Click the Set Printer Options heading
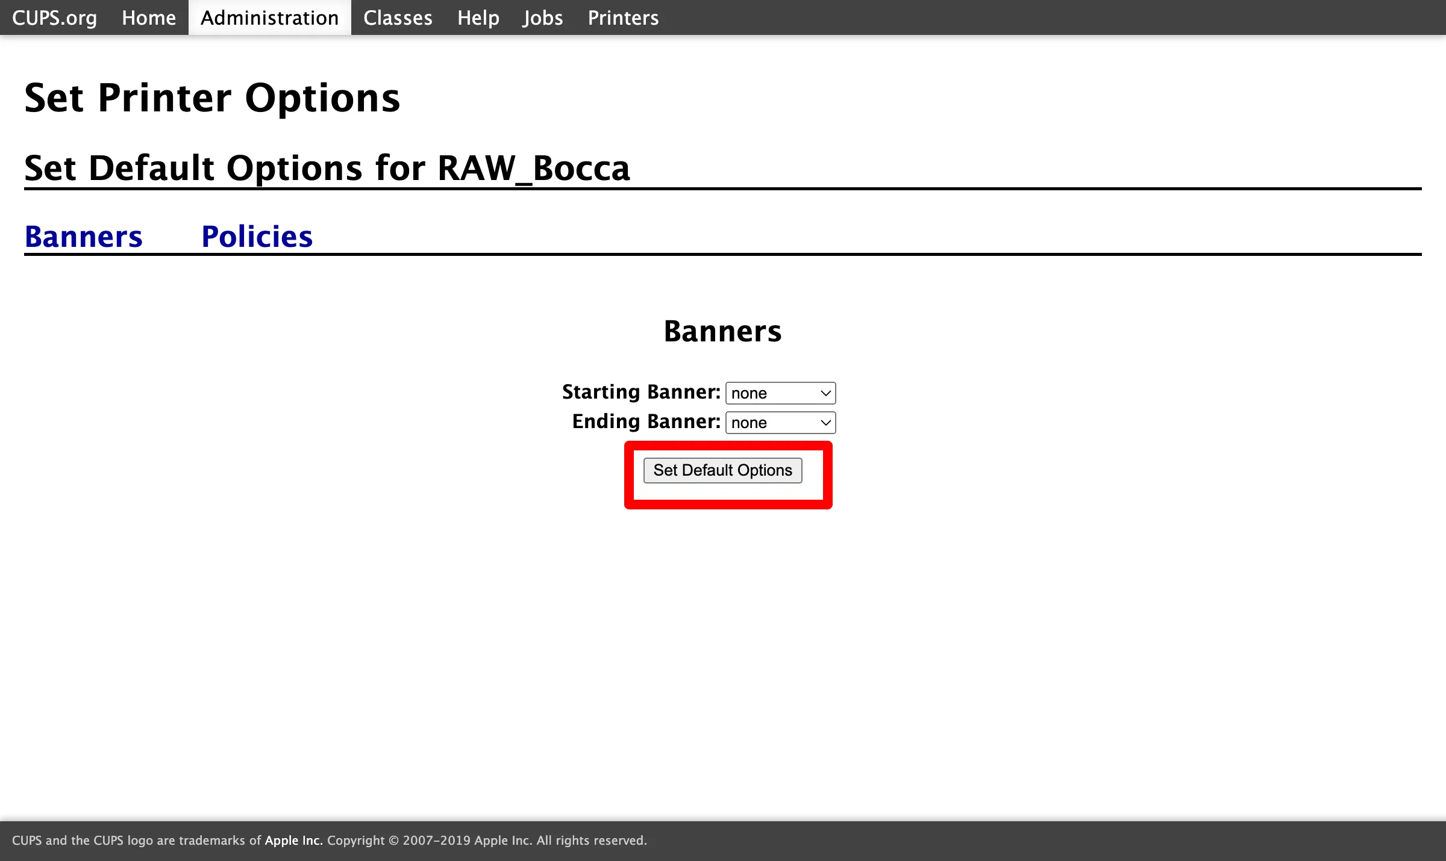 212,98
